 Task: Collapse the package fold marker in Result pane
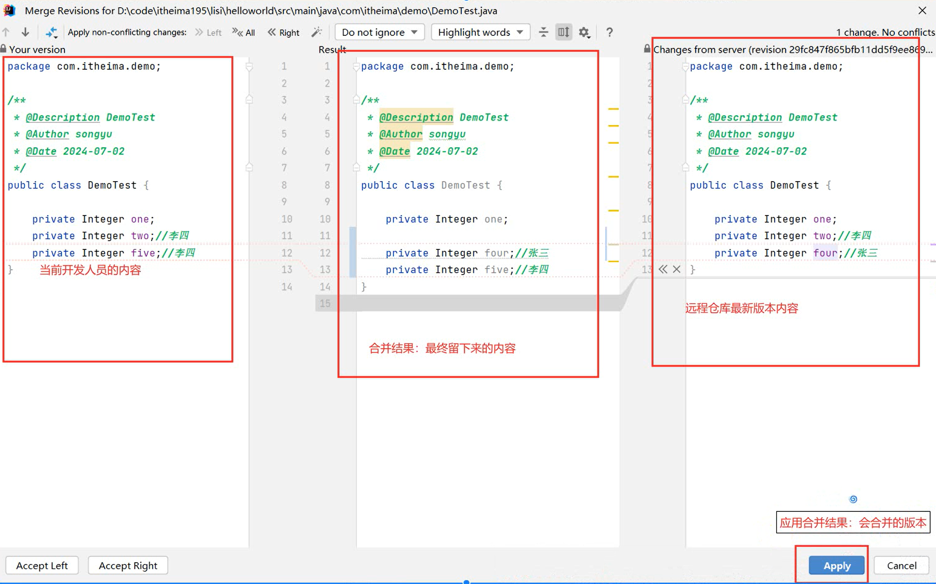click(x=356, y=66)
